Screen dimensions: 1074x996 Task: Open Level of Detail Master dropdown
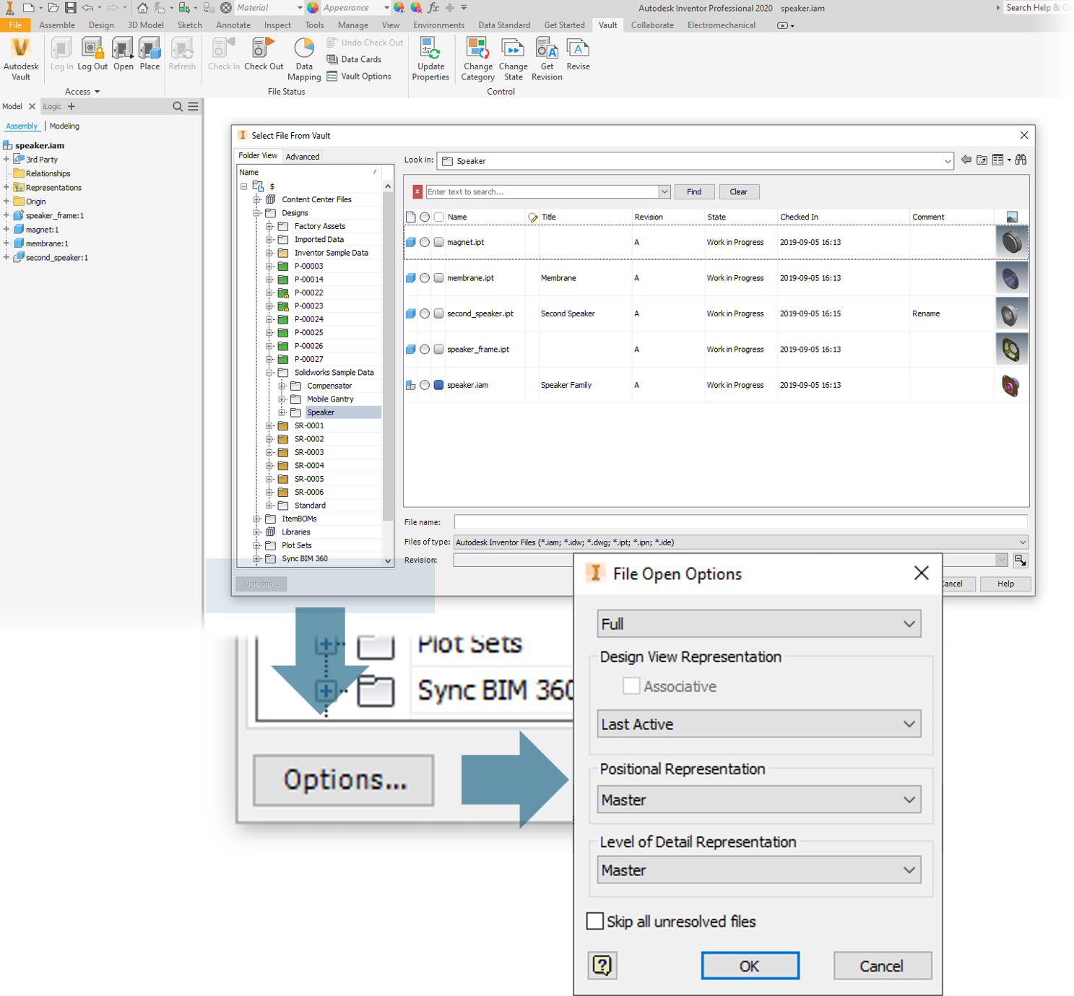click(759, 870)
